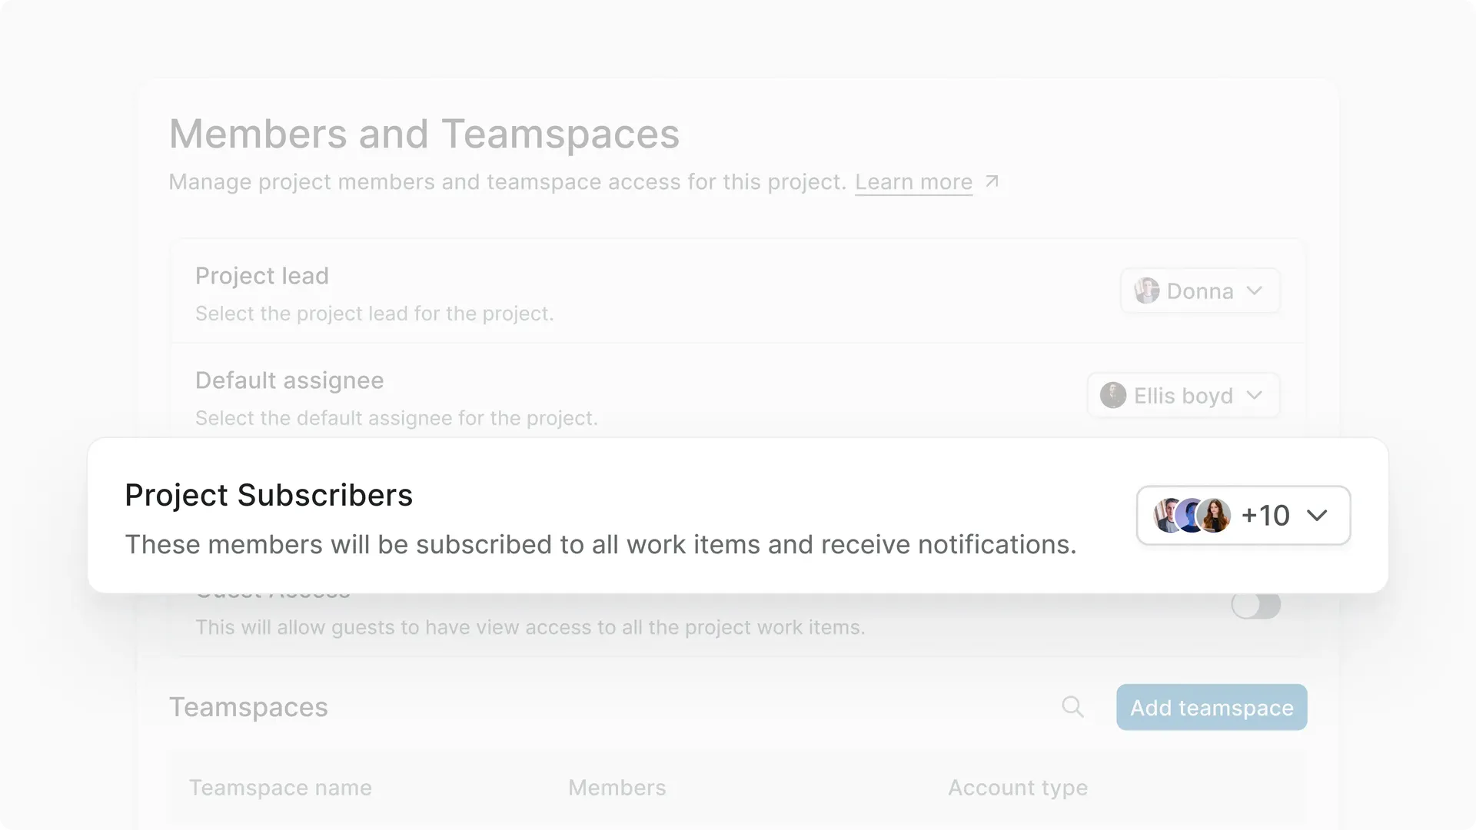Click the Teamspaces section heading
Screen dimensions: 1476x830
click(x=248, y=707)
